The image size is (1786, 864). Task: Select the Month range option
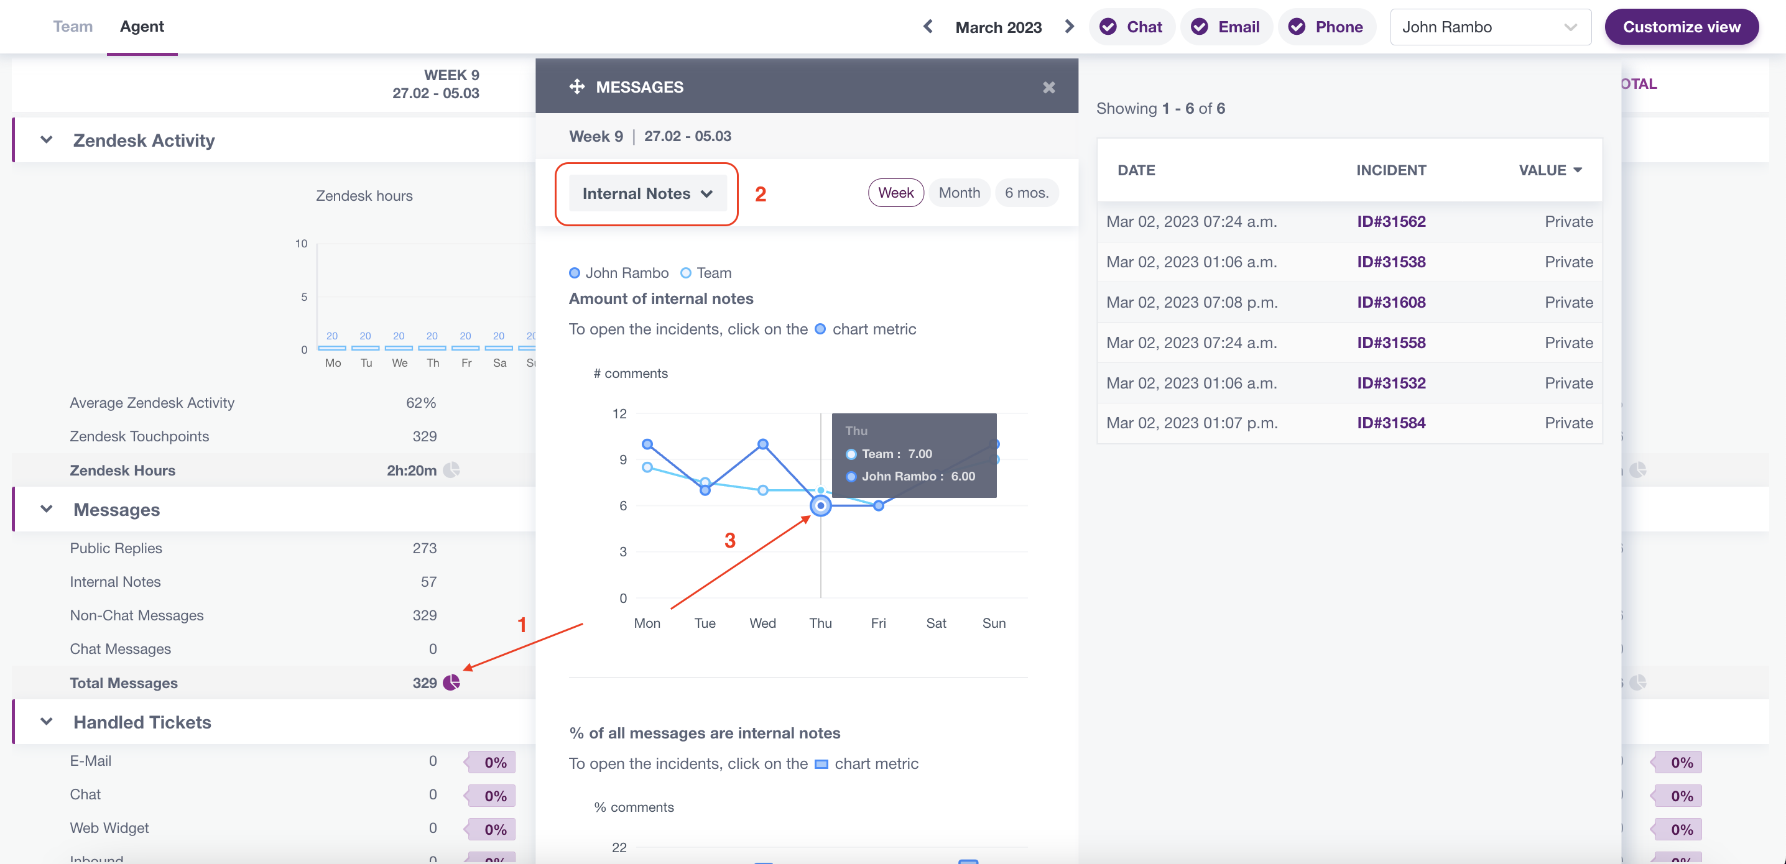pos(960,193)
